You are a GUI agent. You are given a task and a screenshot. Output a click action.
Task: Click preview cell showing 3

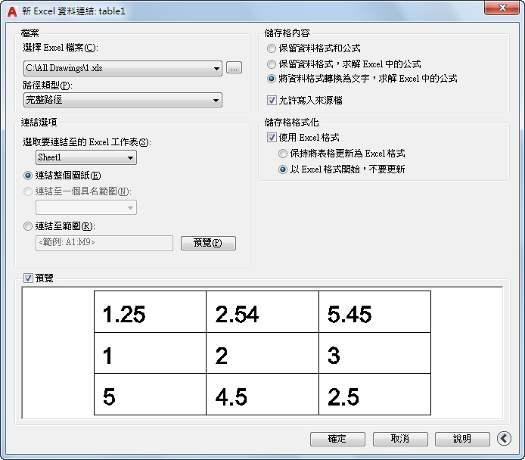(x=374, y=353)
